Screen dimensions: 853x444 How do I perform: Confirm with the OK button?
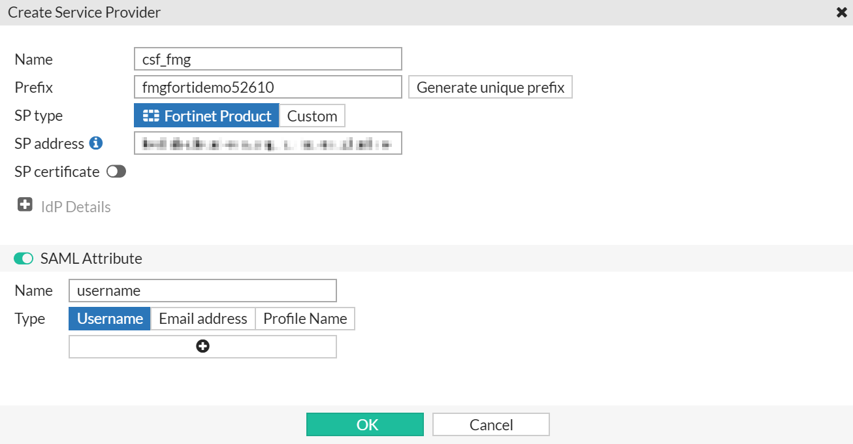coord(364,424)
